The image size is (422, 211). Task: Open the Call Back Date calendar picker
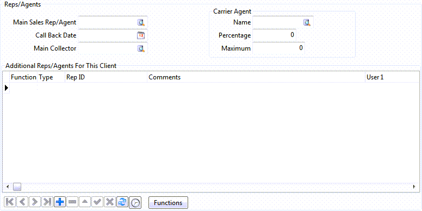(x=141, y=35)
